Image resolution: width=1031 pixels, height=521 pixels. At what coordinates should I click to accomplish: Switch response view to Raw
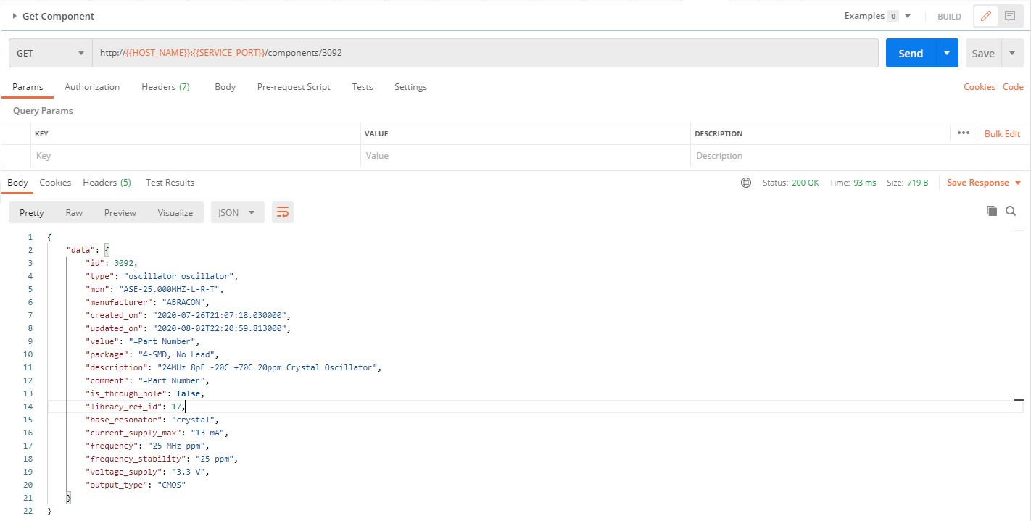click(74, 212)
